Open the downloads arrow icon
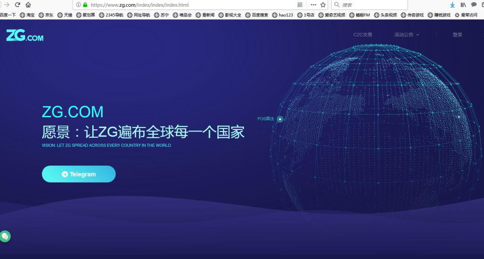 click(x=452, y=5)
